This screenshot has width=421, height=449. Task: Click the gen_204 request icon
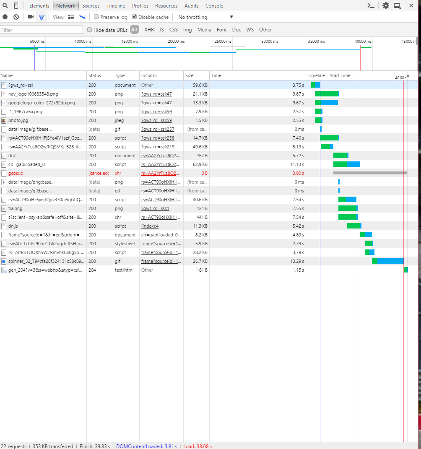pos(4,270)
